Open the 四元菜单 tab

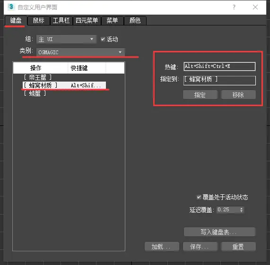coord(87,21)
